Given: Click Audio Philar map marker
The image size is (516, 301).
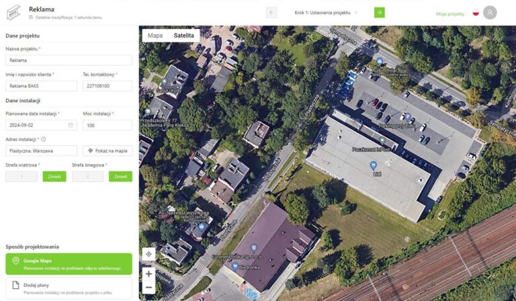Looking at the screenshot, I should pyautogui.click(x=380, y=61).
